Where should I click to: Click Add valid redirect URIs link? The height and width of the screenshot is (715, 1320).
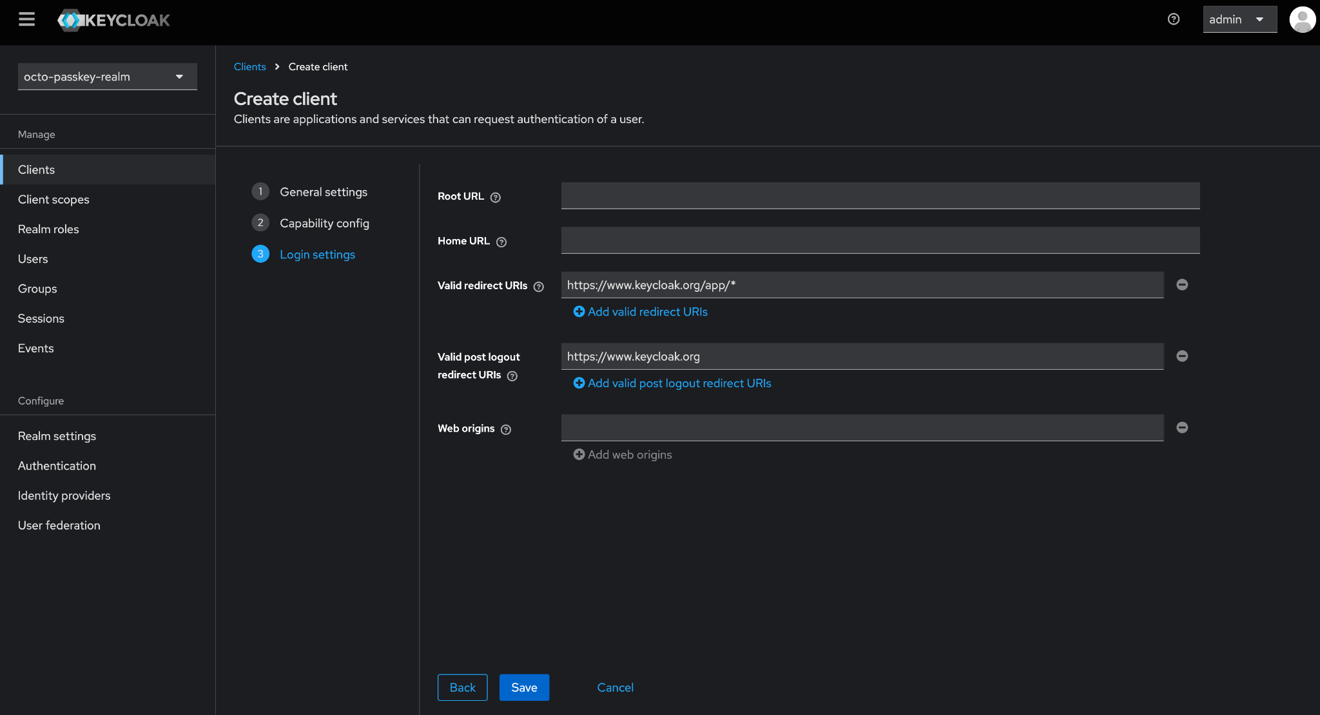coord(641,312)
